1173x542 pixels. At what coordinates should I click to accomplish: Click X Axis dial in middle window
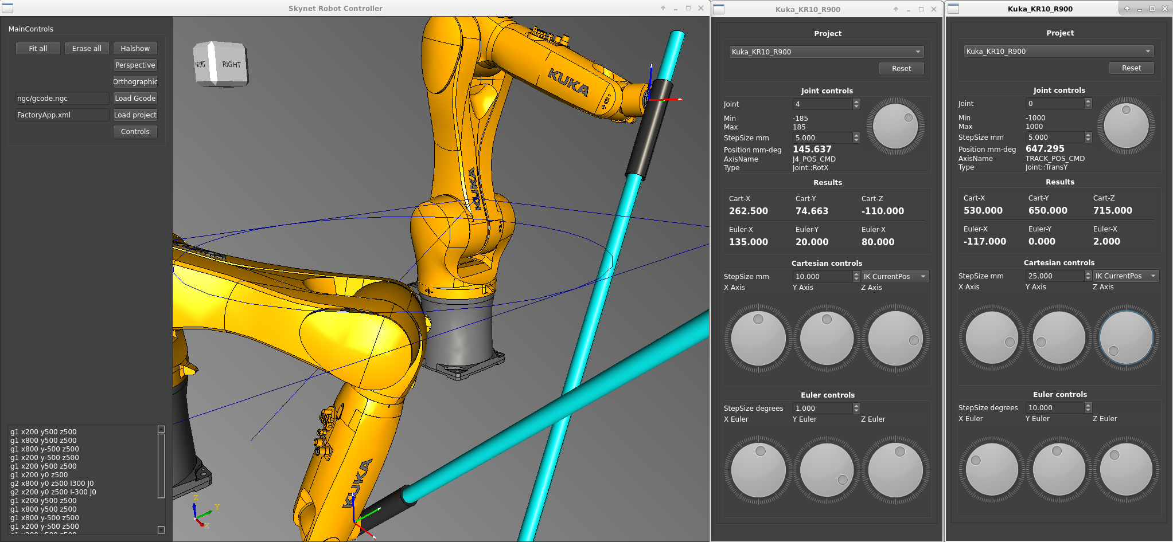[758, 339]
